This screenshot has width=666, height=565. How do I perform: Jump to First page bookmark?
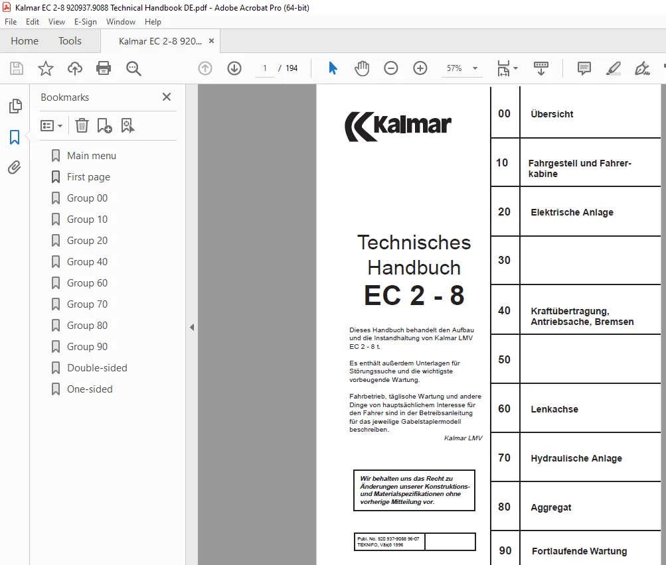coord(88,177)
